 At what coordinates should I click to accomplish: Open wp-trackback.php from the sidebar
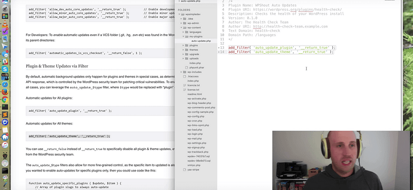click(198, 152)
